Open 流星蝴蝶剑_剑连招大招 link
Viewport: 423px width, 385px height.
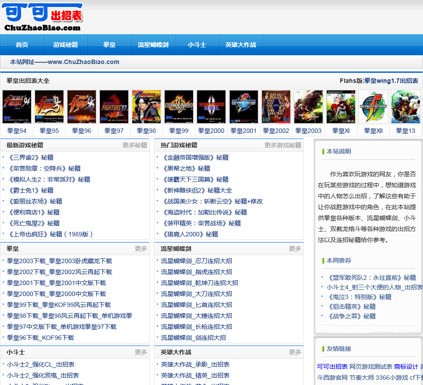pyautogui.click(x=194, y=338)
